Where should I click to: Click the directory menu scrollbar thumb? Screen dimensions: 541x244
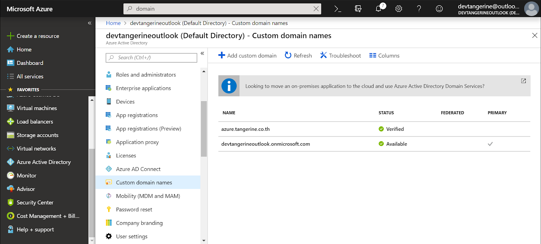pos(204,129)
